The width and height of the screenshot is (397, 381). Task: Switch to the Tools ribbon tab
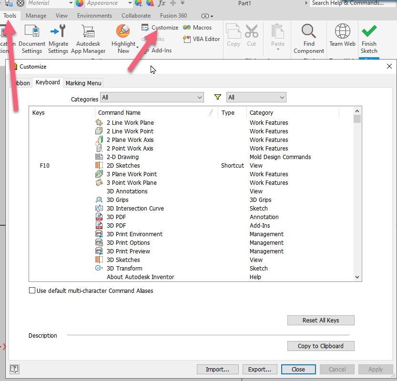pyautogui.click(x=10, y=16)
